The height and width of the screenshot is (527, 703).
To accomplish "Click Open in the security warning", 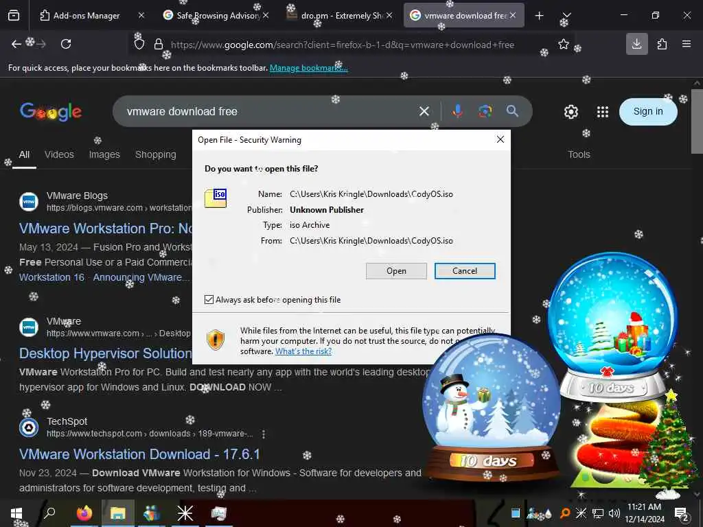I will click(x=396, y=270).
